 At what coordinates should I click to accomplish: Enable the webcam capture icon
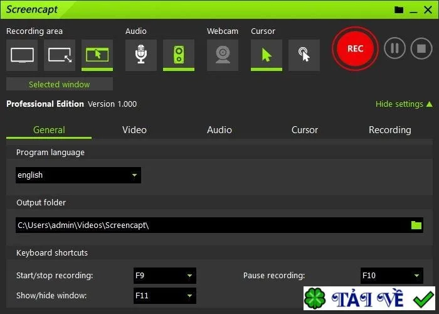click(223, 55)
